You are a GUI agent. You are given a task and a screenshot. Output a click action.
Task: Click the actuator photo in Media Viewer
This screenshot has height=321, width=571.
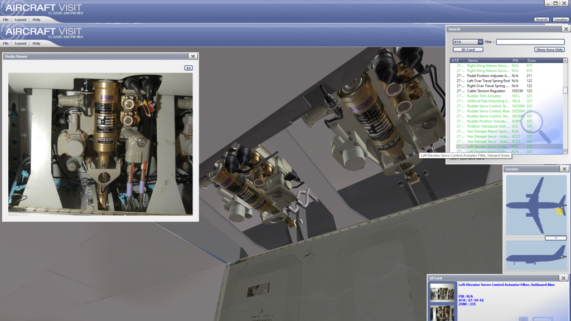tap(100, 144)
